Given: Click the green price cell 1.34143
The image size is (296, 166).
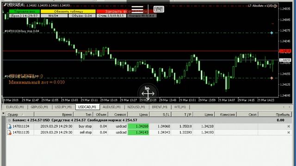Looking at the screenshot, I should pos(138,132).
